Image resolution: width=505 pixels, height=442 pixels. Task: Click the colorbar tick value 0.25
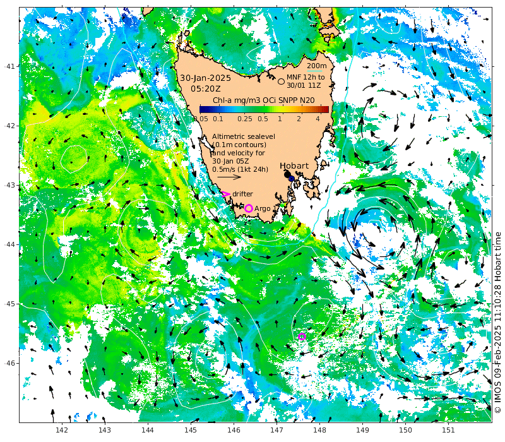pos(245,119)
